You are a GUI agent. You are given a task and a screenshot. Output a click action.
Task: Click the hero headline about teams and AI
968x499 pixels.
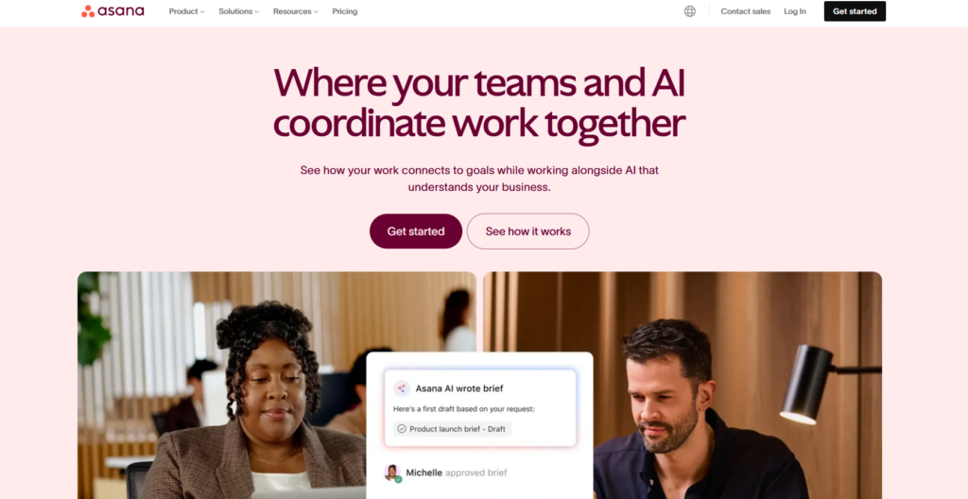[x=479, y=102]
